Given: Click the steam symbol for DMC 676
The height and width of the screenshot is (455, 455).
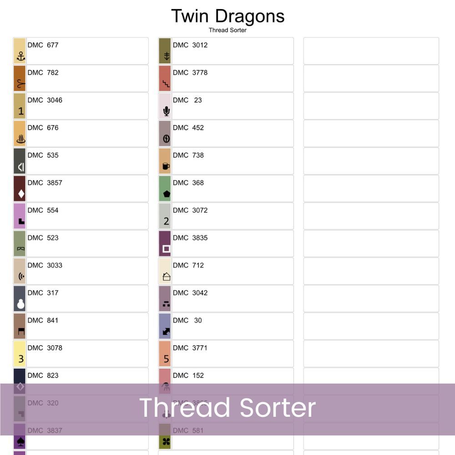Looking at the screenshot, I should coord(21,139).
